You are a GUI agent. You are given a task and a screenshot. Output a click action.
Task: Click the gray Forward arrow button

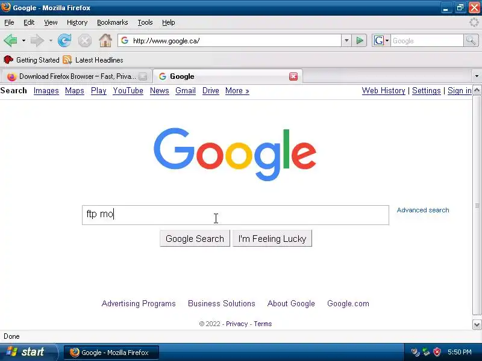click(37, 40)
